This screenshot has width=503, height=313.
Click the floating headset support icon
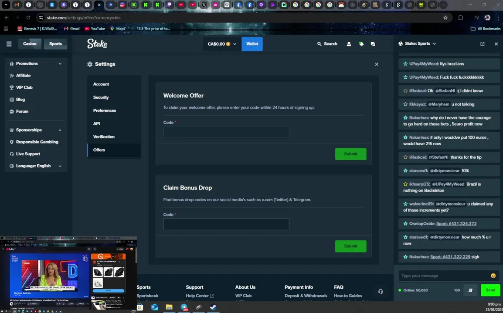(x=380, y=291)
